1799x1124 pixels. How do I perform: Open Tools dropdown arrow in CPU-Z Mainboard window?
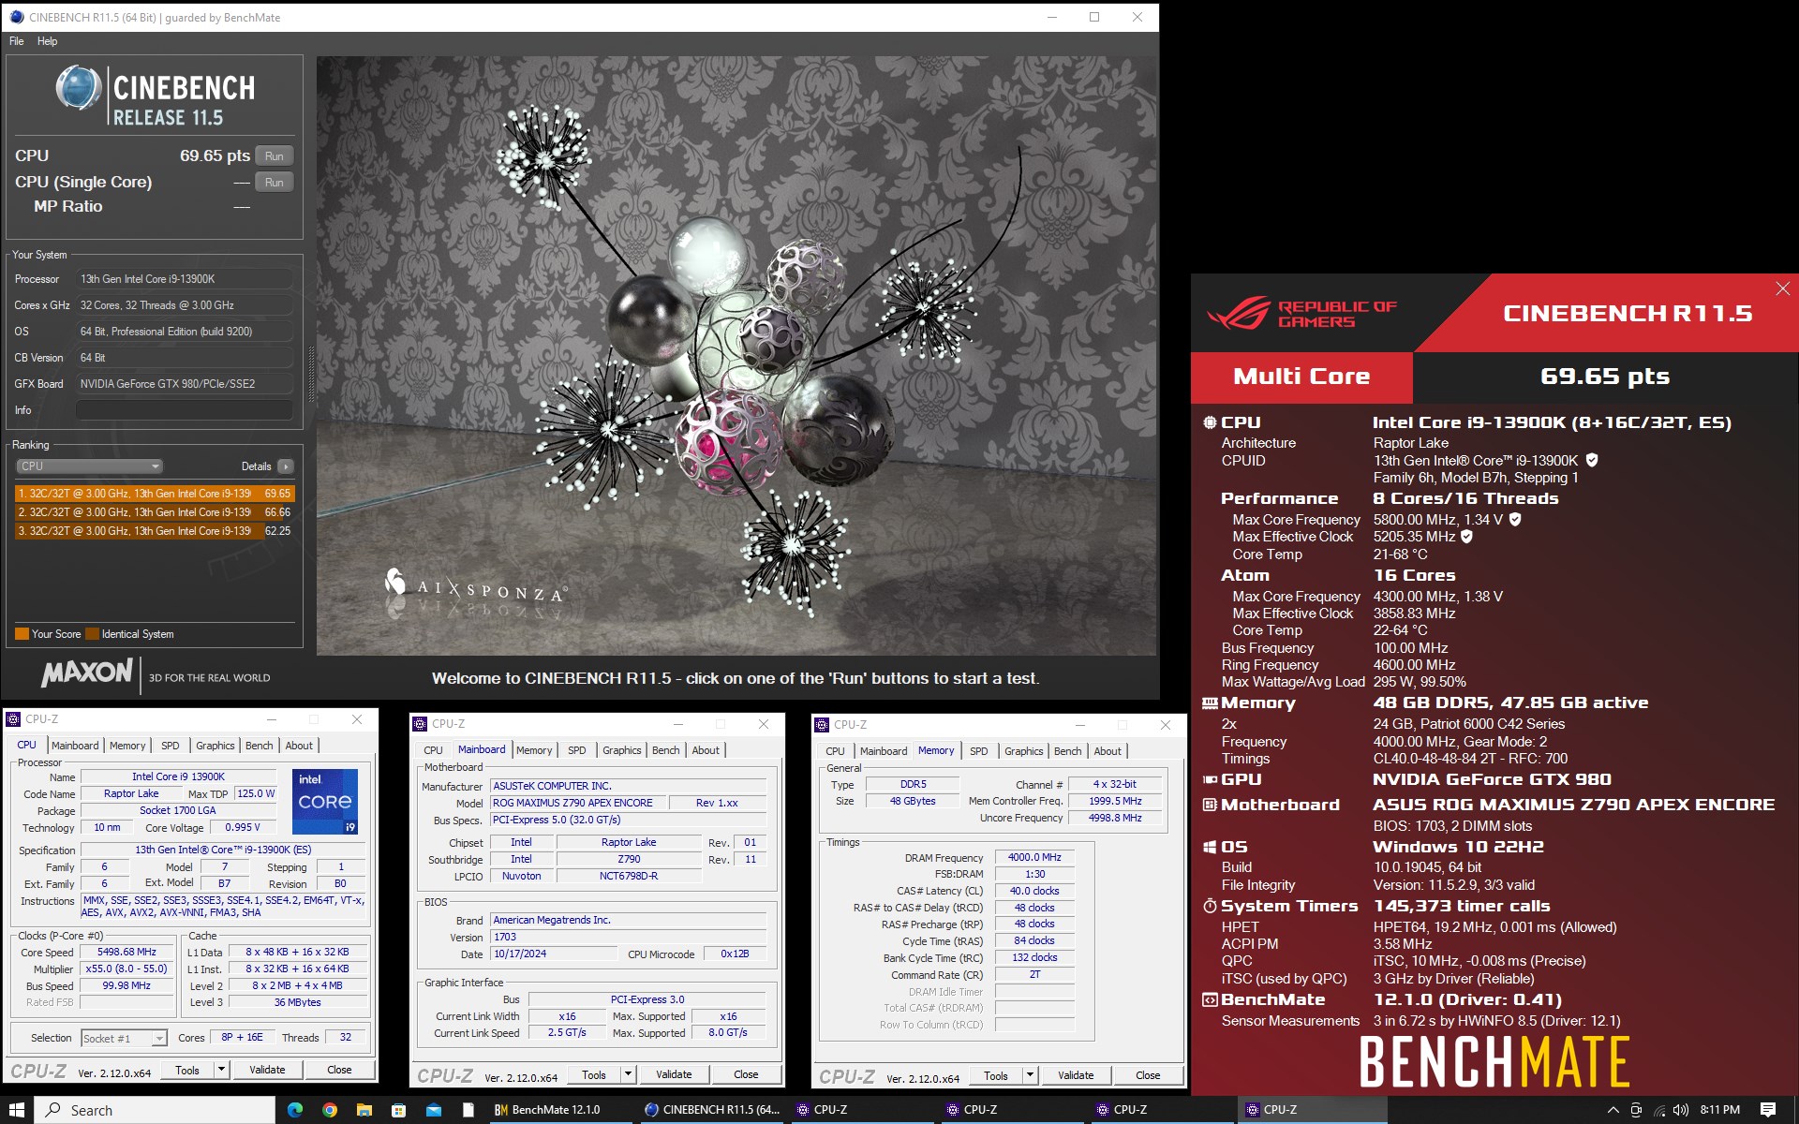pyautogui.click(x=629, y=1074)
